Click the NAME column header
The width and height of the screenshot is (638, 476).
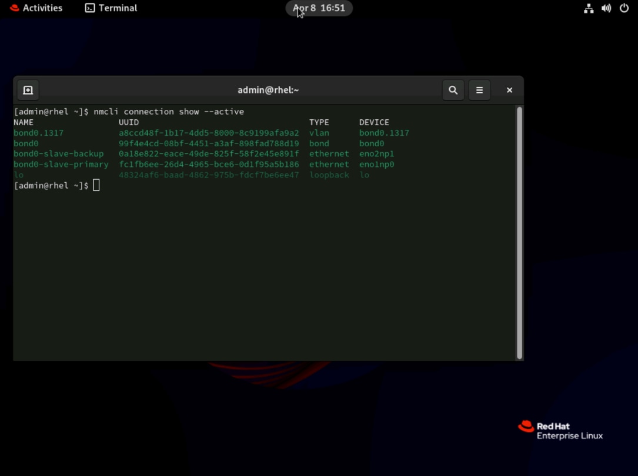click(24, 122)
